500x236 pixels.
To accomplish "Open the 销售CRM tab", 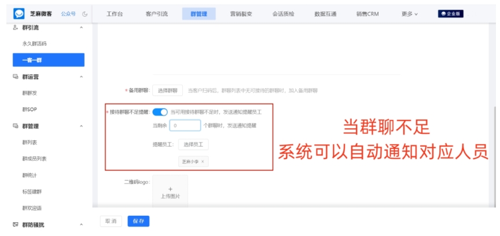I will coord(367,14).
